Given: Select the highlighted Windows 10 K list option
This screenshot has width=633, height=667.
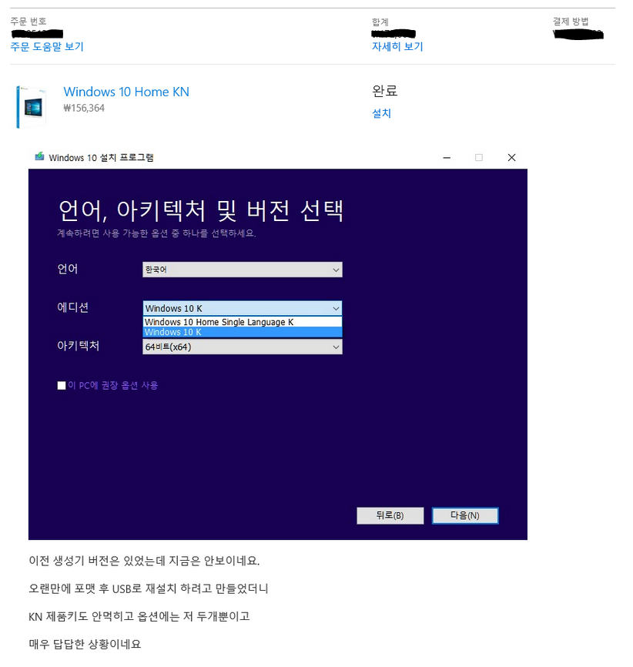Looking at the screenshot, I should click(243, 332).
